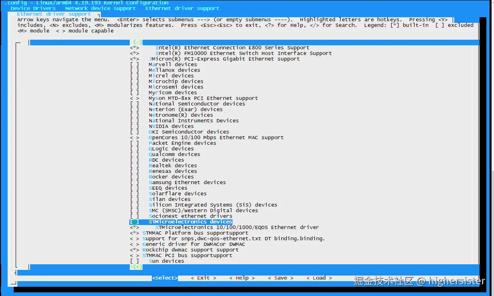Change OpenCores 10/100 Mbps Ethernet MAC tristate
Image resolution: width=494 pixels, height=296 pixels.
click(135, 137)
